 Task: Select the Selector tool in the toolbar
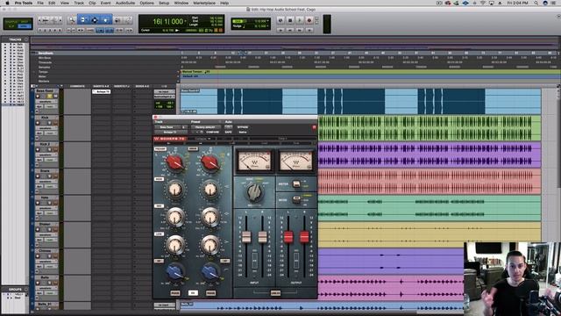point(95,20)
